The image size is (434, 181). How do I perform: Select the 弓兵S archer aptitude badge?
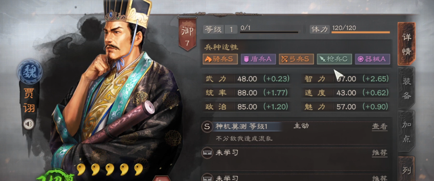tap(296, 59)
